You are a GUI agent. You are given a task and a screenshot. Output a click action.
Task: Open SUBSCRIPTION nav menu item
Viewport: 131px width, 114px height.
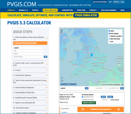[x=67, y=10]
